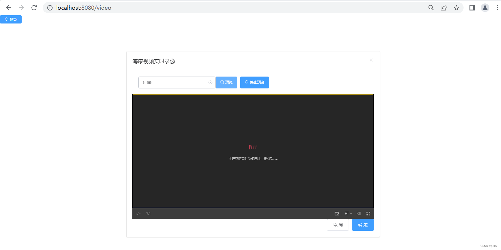
Task: Click the browser back arrow
Action: [9, 8]
